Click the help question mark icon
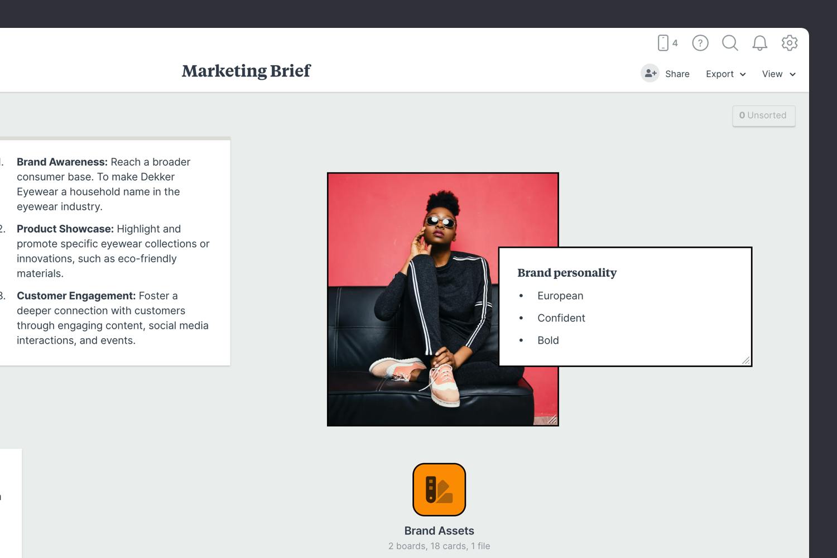This screenshot has width=837, height=558. 700,43
